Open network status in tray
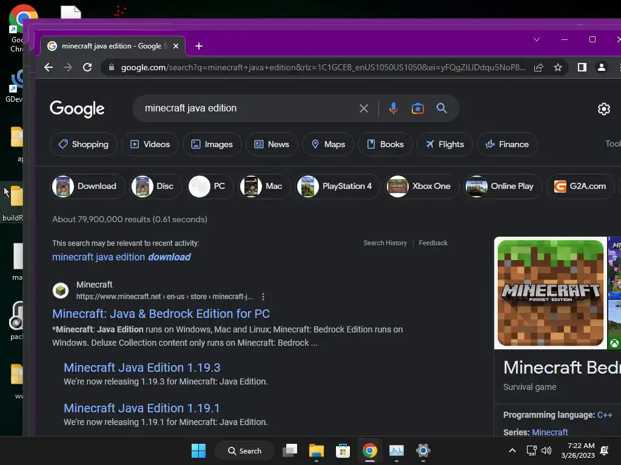Viewport: 621px width, 465px height. pos(531,450)
